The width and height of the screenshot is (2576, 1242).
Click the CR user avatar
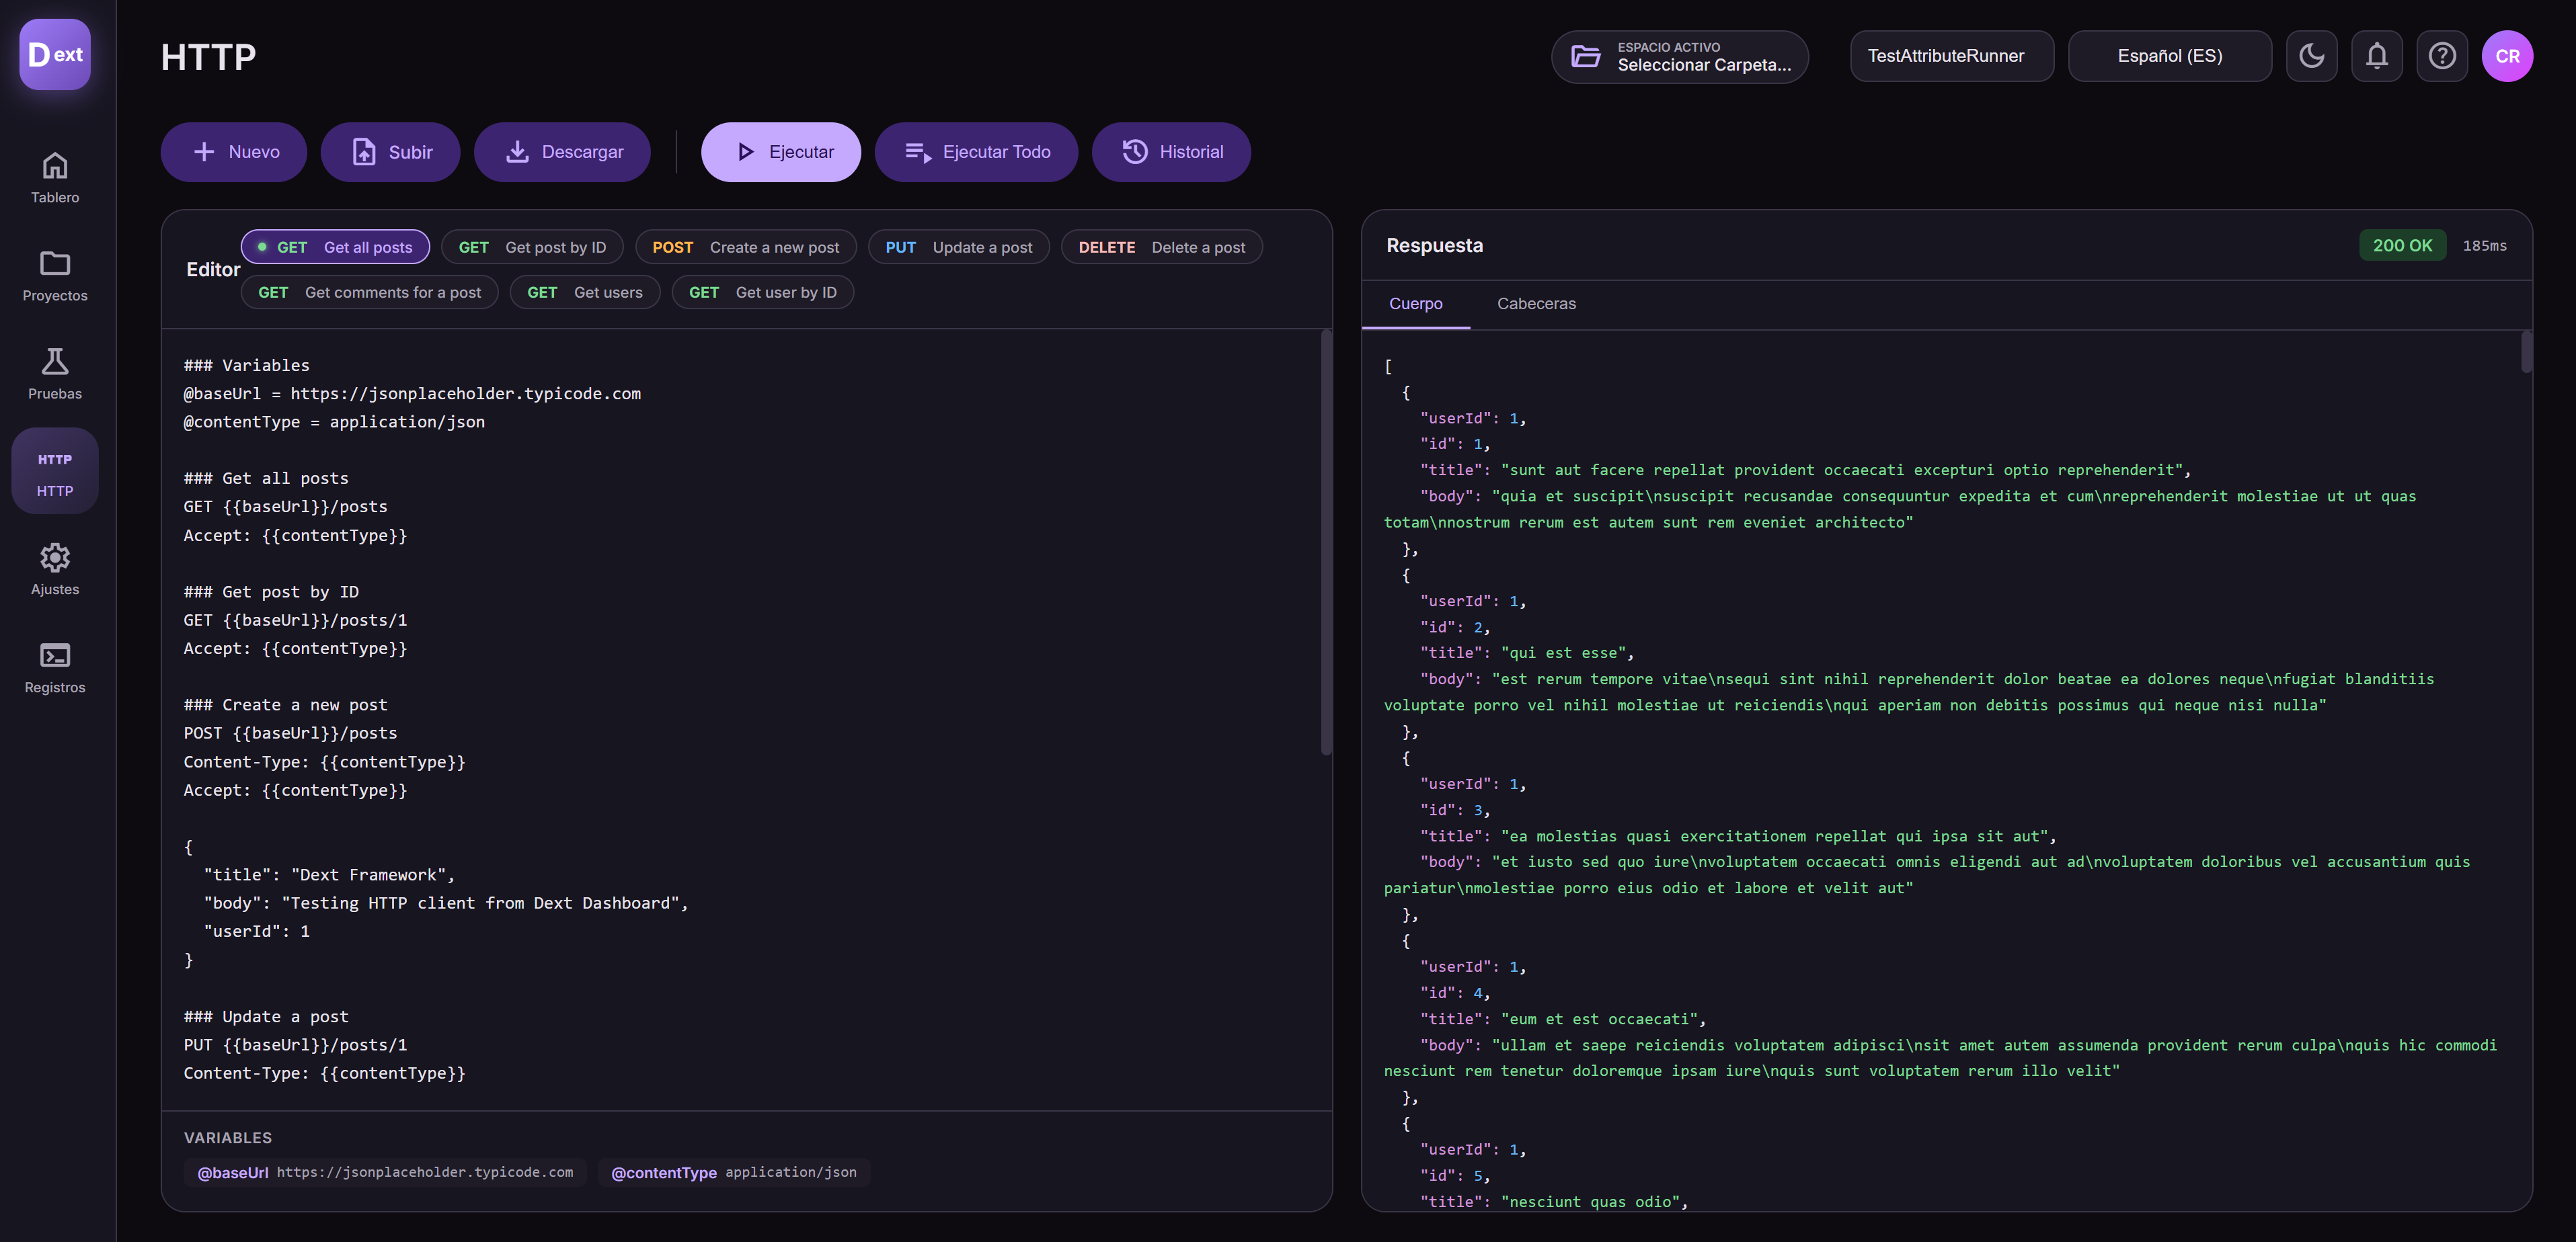(x=2506, y=56)
